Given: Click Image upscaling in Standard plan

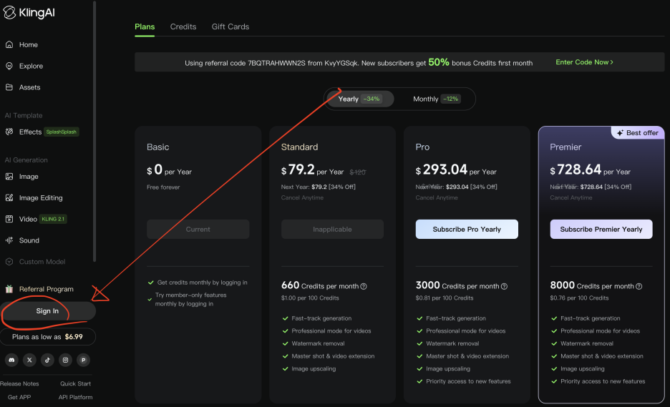Looking at the screenshot, I should click(314, 369).
